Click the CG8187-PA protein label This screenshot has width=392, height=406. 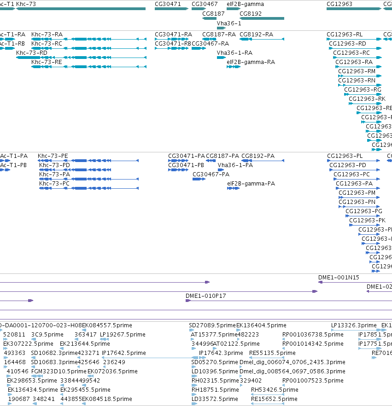[222, 156]
